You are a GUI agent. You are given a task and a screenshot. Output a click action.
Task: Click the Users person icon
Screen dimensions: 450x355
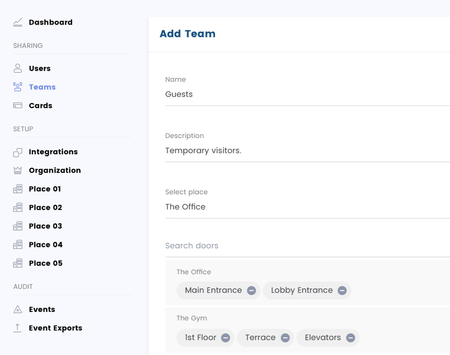coord(18,68)
